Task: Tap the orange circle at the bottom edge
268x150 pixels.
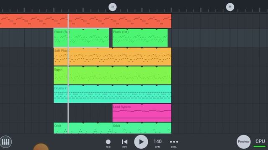Action: pyautogui.click(x=41, y=147)
